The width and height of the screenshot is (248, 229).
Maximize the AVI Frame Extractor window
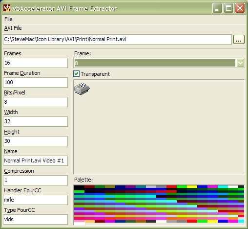(228, 8)
